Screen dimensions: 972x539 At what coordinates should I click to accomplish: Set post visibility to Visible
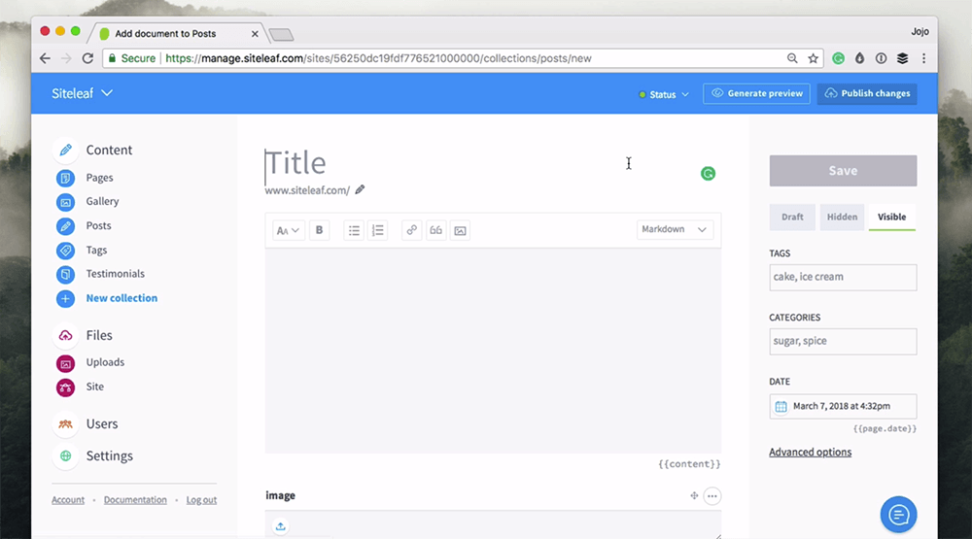pyautogui.click(x=891, y=217)
